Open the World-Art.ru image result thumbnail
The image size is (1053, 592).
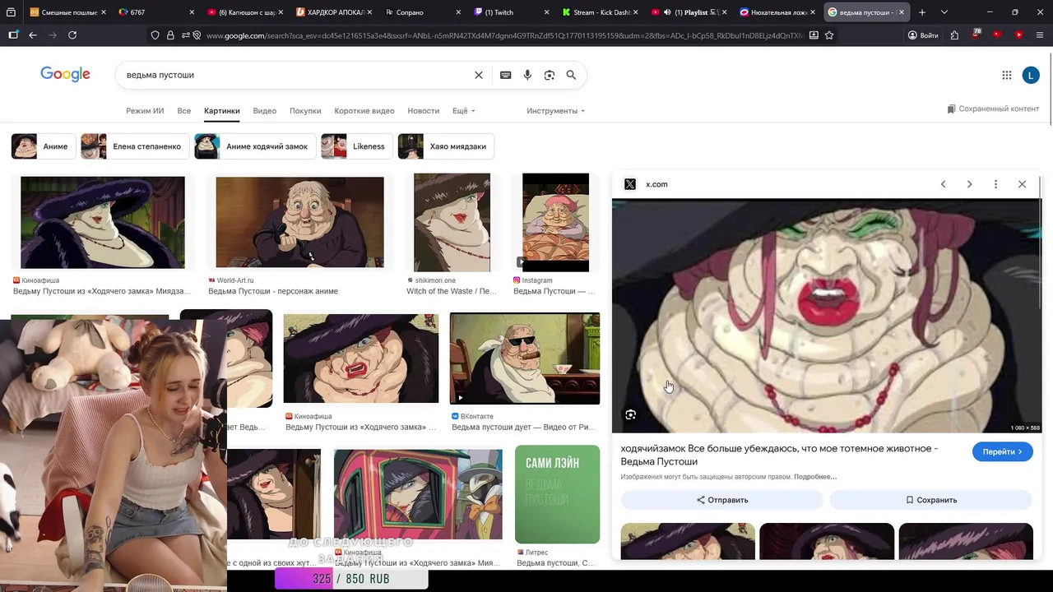pos(299,222)
